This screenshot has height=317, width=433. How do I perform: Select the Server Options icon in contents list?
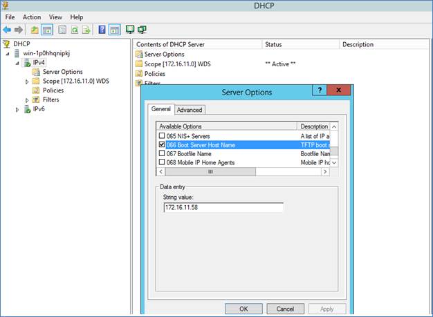pyautogui.click(x=139, y=54)
